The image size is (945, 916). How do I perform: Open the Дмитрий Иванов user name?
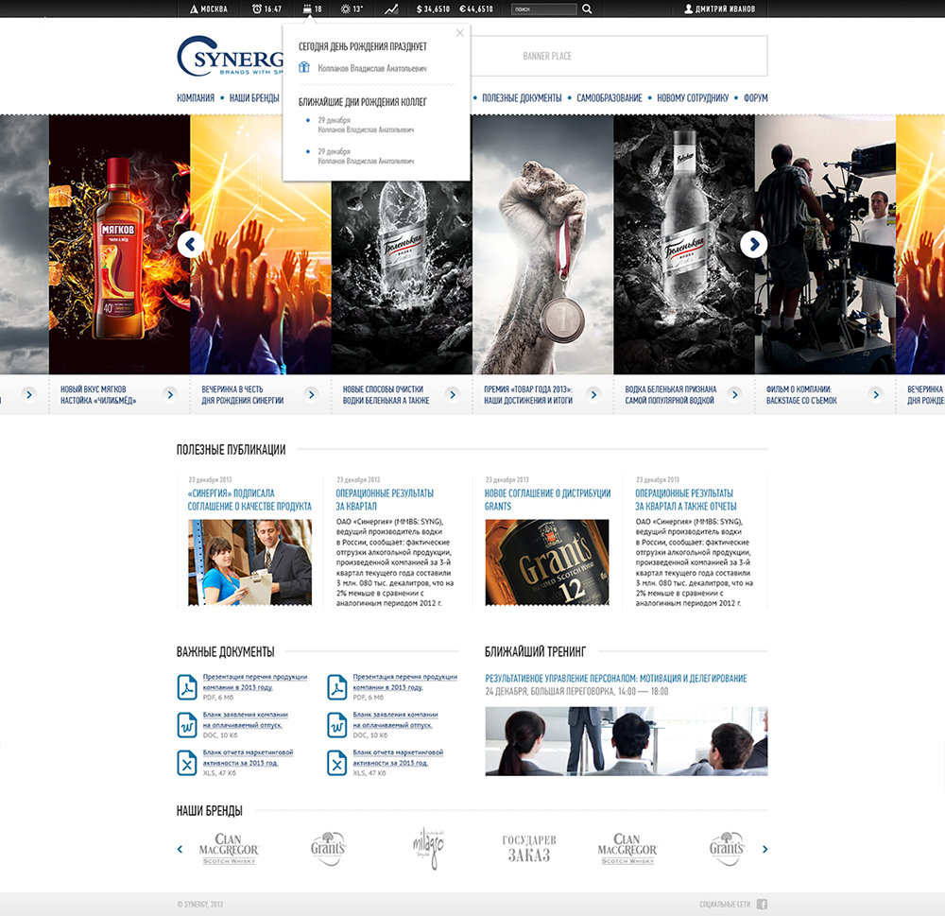coord(725,9)
